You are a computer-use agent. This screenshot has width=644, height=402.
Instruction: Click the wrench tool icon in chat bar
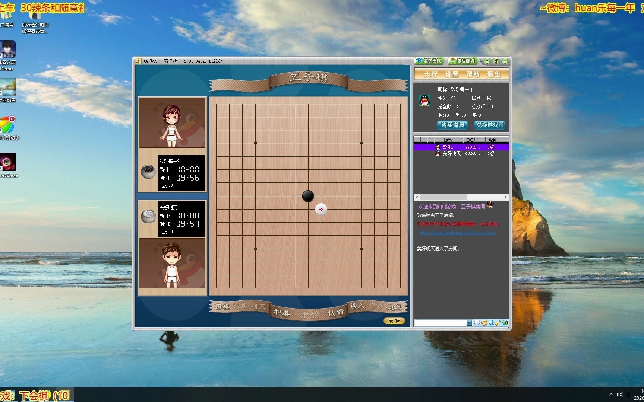coord(498,323)
